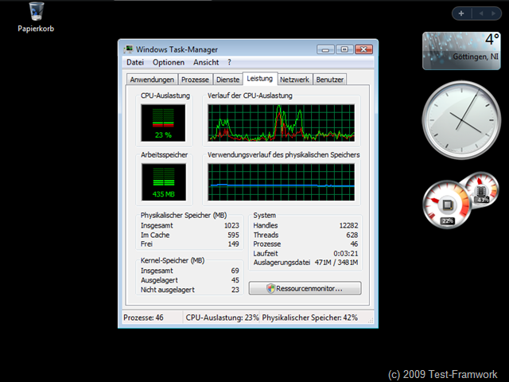Switch to the Prozesse tab
This screenshot has height=382, width=509.
point(195,80)
